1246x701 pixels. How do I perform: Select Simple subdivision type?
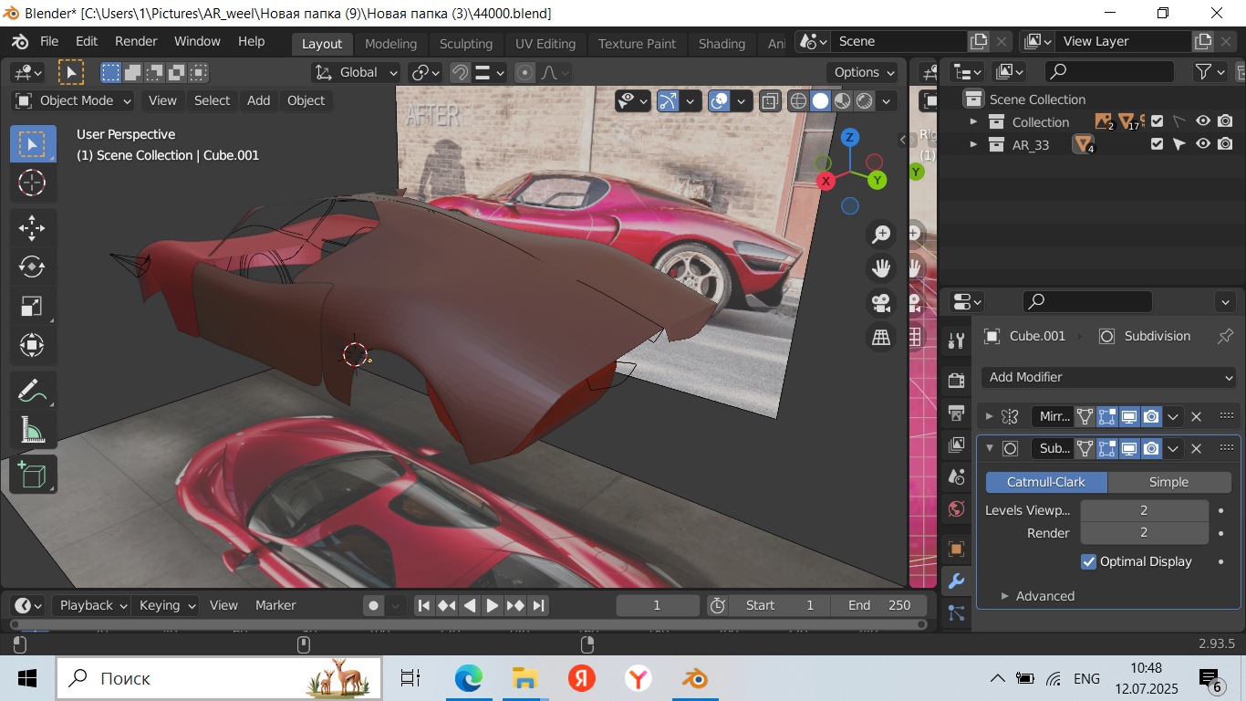(x=1168, y=482)
